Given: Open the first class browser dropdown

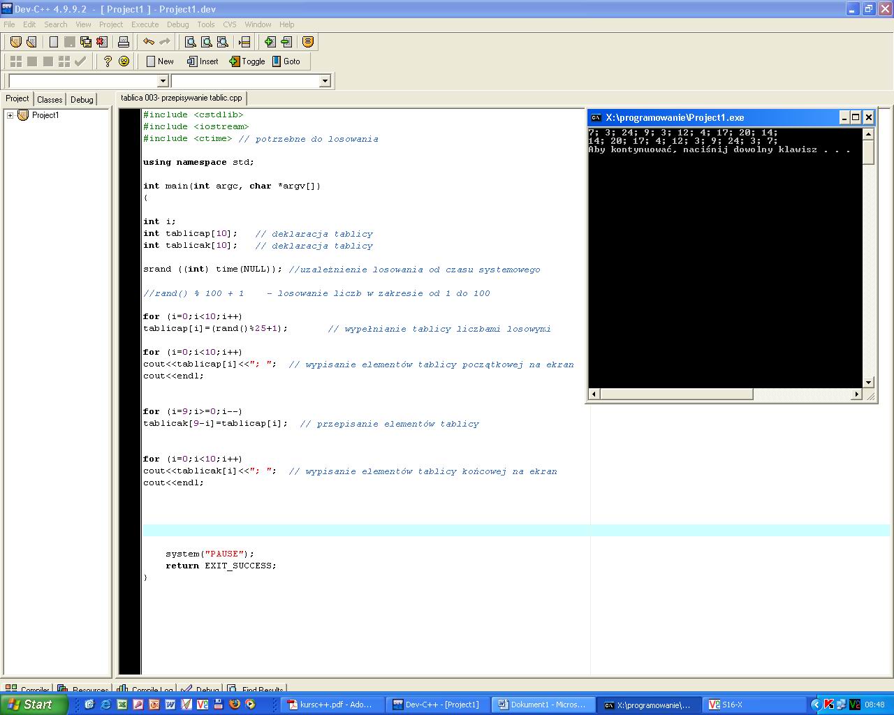Looking at the screenshot, I should 162,81.
